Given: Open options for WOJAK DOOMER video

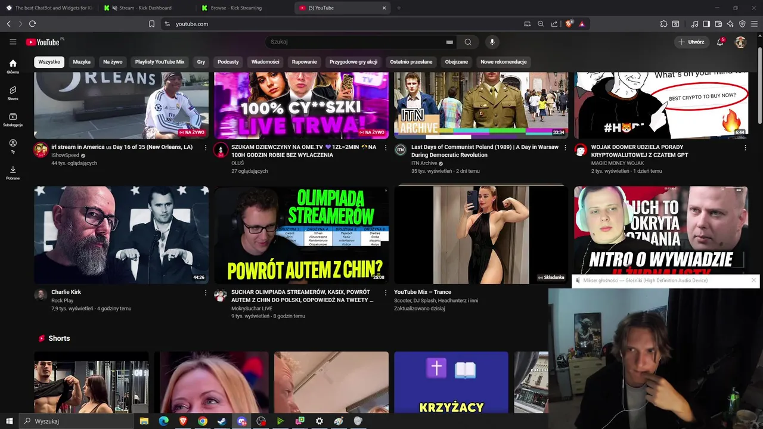Looking at the screenshot, I should (745, 147).
